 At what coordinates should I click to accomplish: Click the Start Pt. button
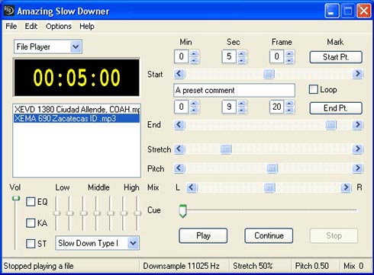pos(336,57)
